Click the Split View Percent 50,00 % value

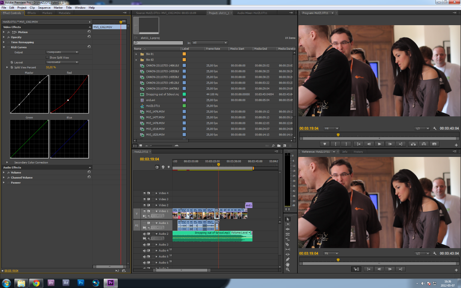[51, 67]
